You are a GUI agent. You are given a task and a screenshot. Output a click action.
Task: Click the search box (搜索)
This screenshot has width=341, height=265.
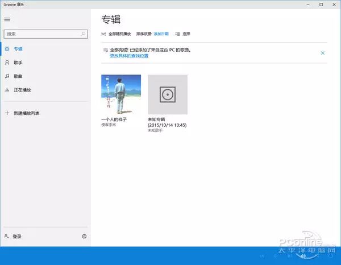[x=45, y=34]
